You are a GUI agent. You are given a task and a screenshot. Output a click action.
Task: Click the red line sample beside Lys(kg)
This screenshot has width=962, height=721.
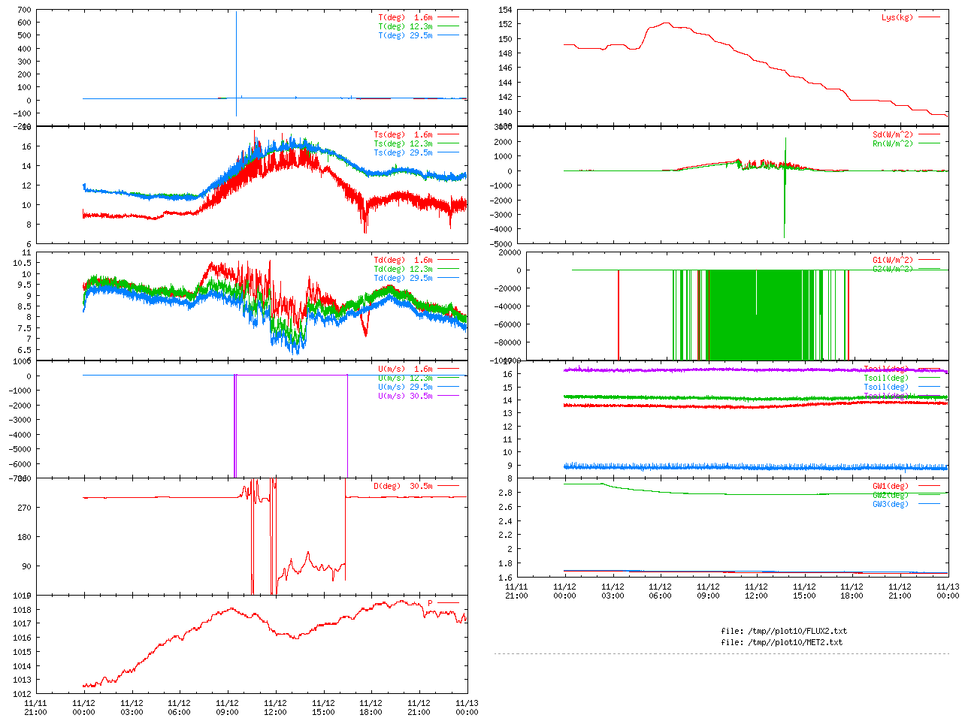click(x=928, y=17)
